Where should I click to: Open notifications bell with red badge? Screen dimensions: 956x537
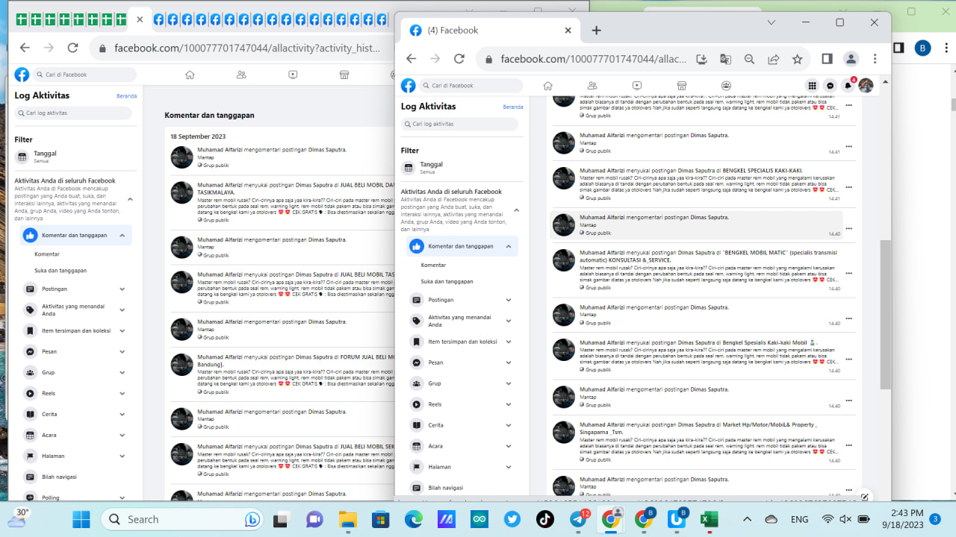848,86
